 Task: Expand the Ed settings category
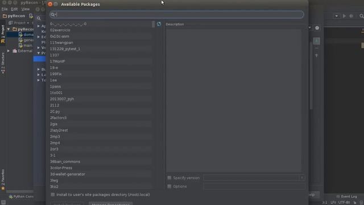coord(39,36)
